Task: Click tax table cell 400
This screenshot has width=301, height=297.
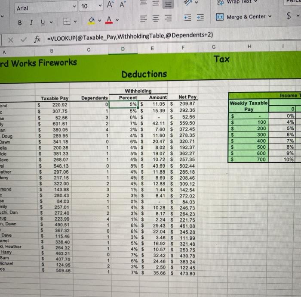Action: (249, 141)
